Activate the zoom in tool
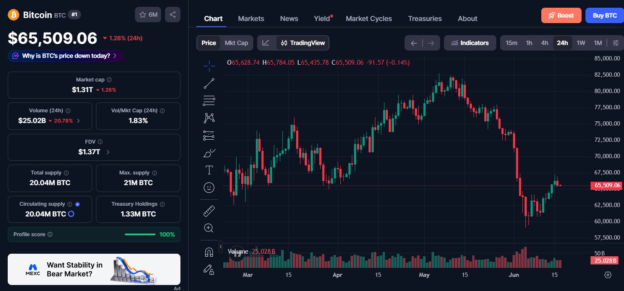The height and width of the screenshot is (291, 624). [x=209, y=228]
